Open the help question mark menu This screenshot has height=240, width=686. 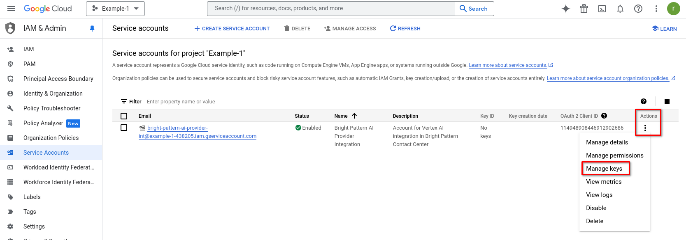(x=638, y=9)
